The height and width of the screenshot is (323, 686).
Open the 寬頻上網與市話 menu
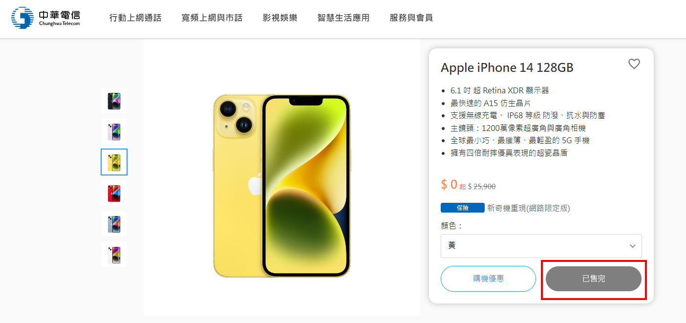tap(212, 18)
